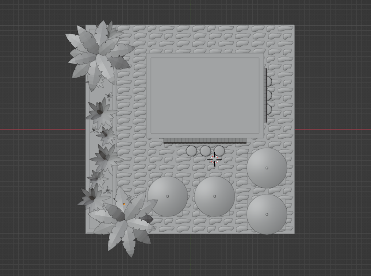Select the staircase strip below the large platform
The image size is (371, 276).
(x=205, y=141)
